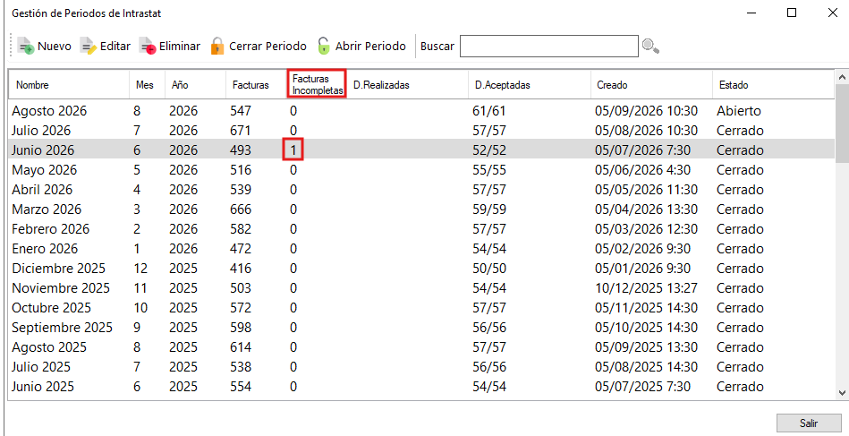This screenshot has height=436, width=849.
Task: Minimize the Gestión de Periodos window
Action: (751, 13)
